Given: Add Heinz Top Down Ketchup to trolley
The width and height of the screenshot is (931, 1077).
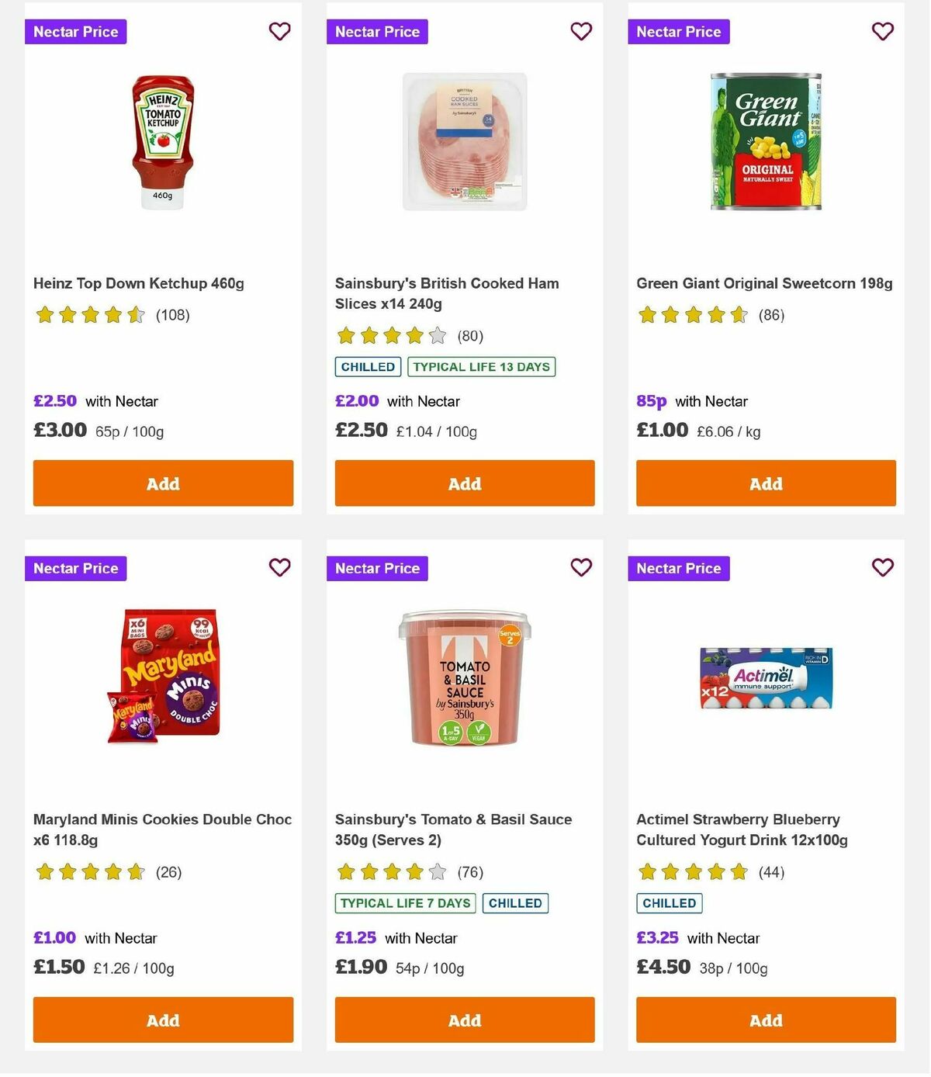Looking at the screenshot, I should pyautogui.click(x=163, y=483).
